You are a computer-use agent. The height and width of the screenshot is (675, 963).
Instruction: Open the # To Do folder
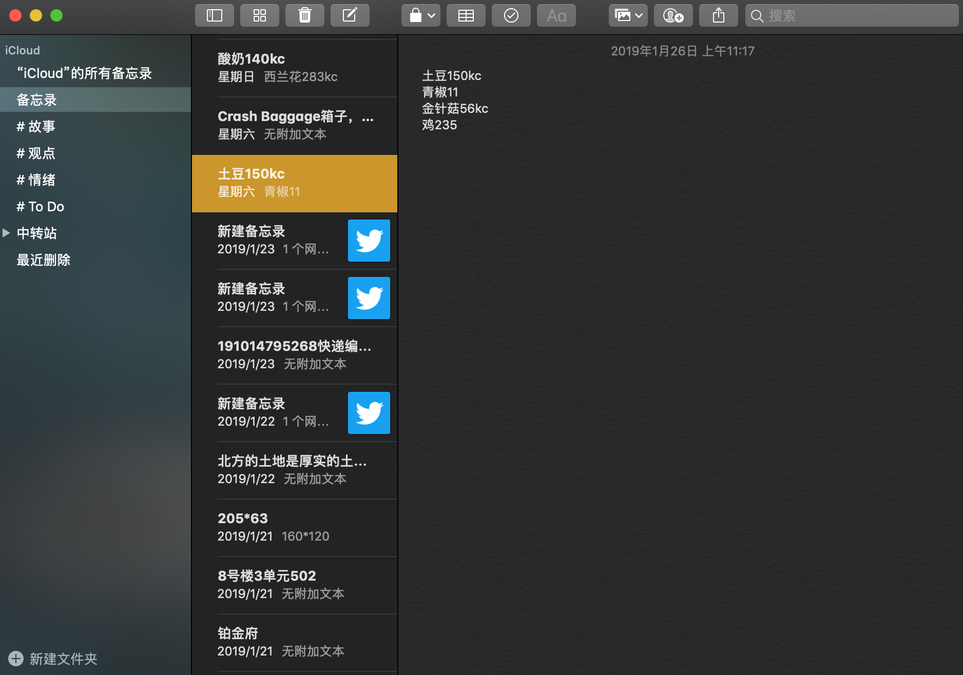(95, 206)
